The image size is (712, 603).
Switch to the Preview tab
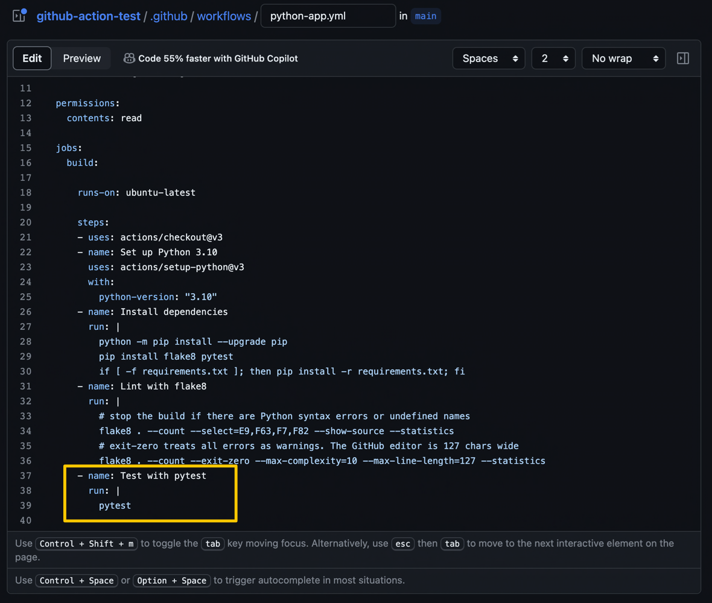tap(81, 58)
